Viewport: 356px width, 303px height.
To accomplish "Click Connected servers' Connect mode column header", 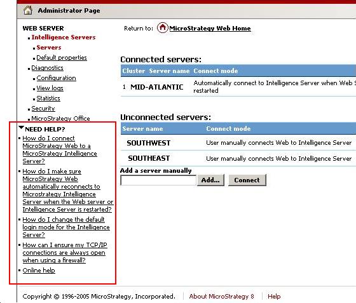I will [216, 71].
